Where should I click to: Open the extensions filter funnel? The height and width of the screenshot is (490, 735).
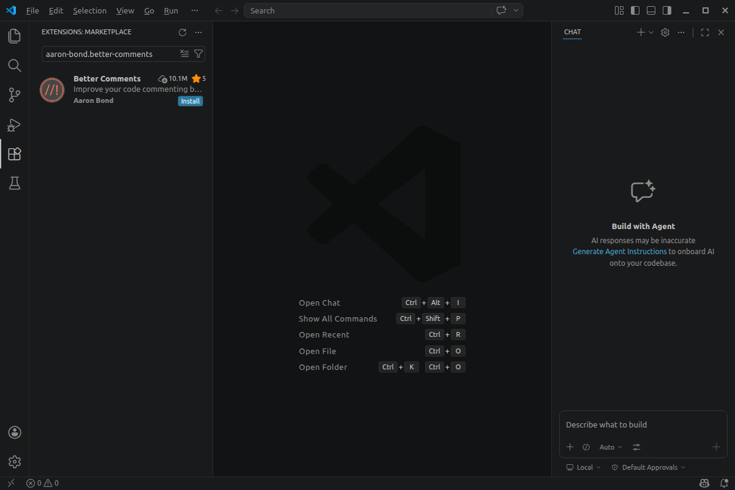[x=198, y=54]
